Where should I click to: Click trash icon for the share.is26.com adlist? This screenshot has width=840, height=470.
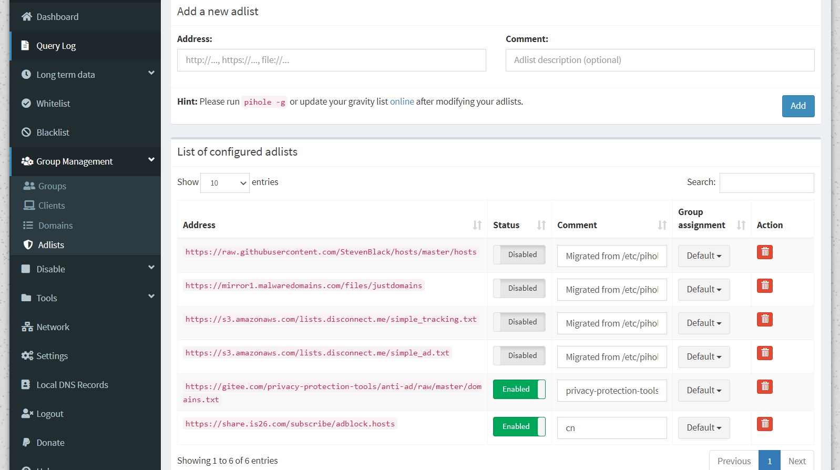764,424
